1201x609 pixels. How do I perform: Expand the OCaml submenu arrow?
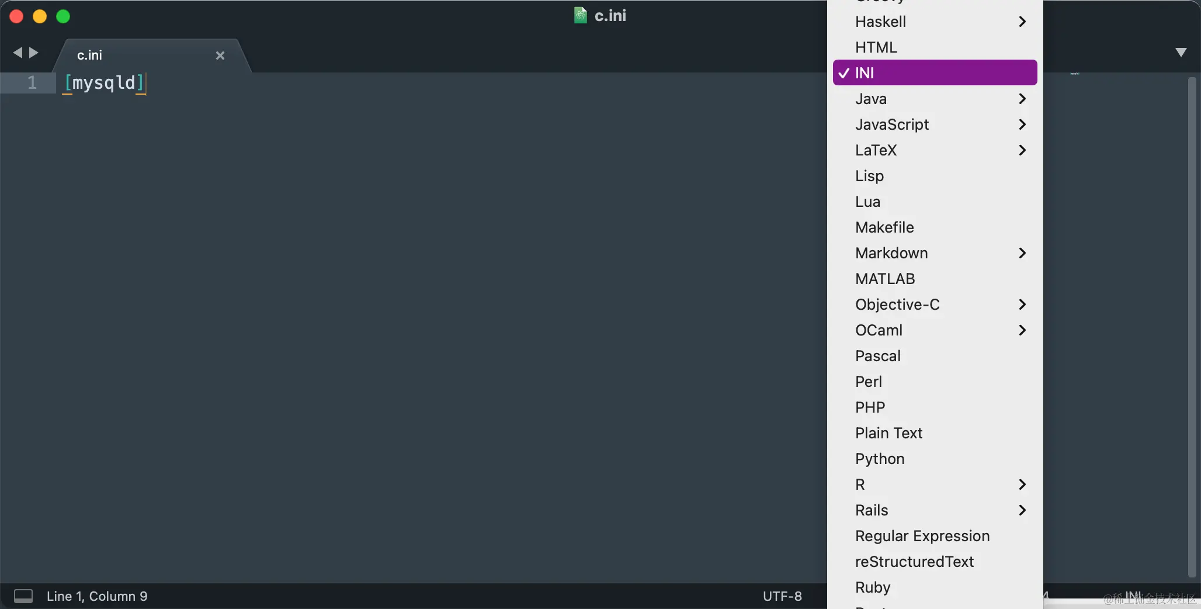[x=1022, y=330]
